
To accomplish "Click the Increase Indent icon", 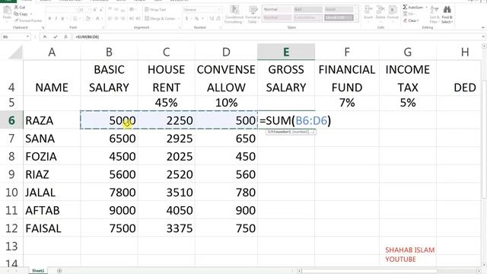I will pos(138,19).
